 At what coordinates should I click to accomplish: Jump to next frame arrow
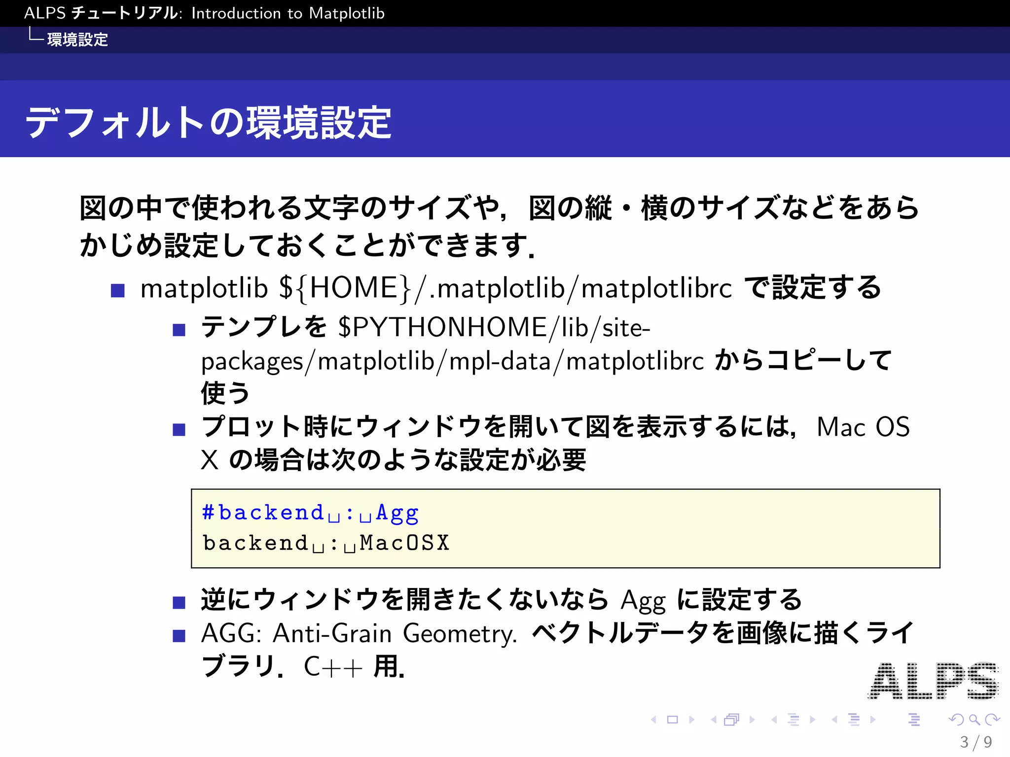[x=752, y=720]
